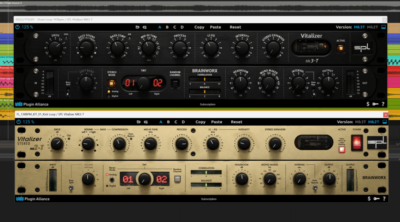Image resolution: width=400 pixels, height=222 pixels.
Task: Toggle Mk3-T Bass Split switch
Action: point(68,92)
